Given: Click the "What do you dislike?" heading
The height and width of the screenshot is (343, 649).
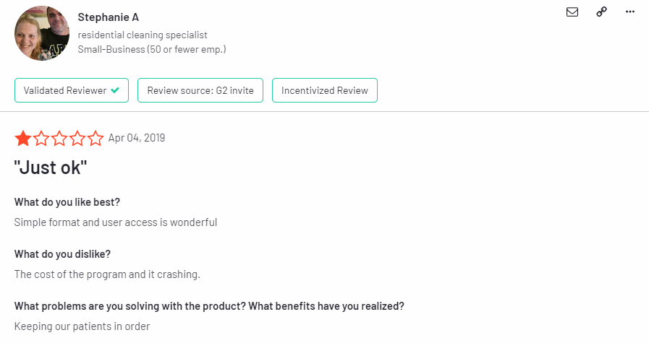Looking at the screenshot, I should pyautogui.click(x=62, y=254).
